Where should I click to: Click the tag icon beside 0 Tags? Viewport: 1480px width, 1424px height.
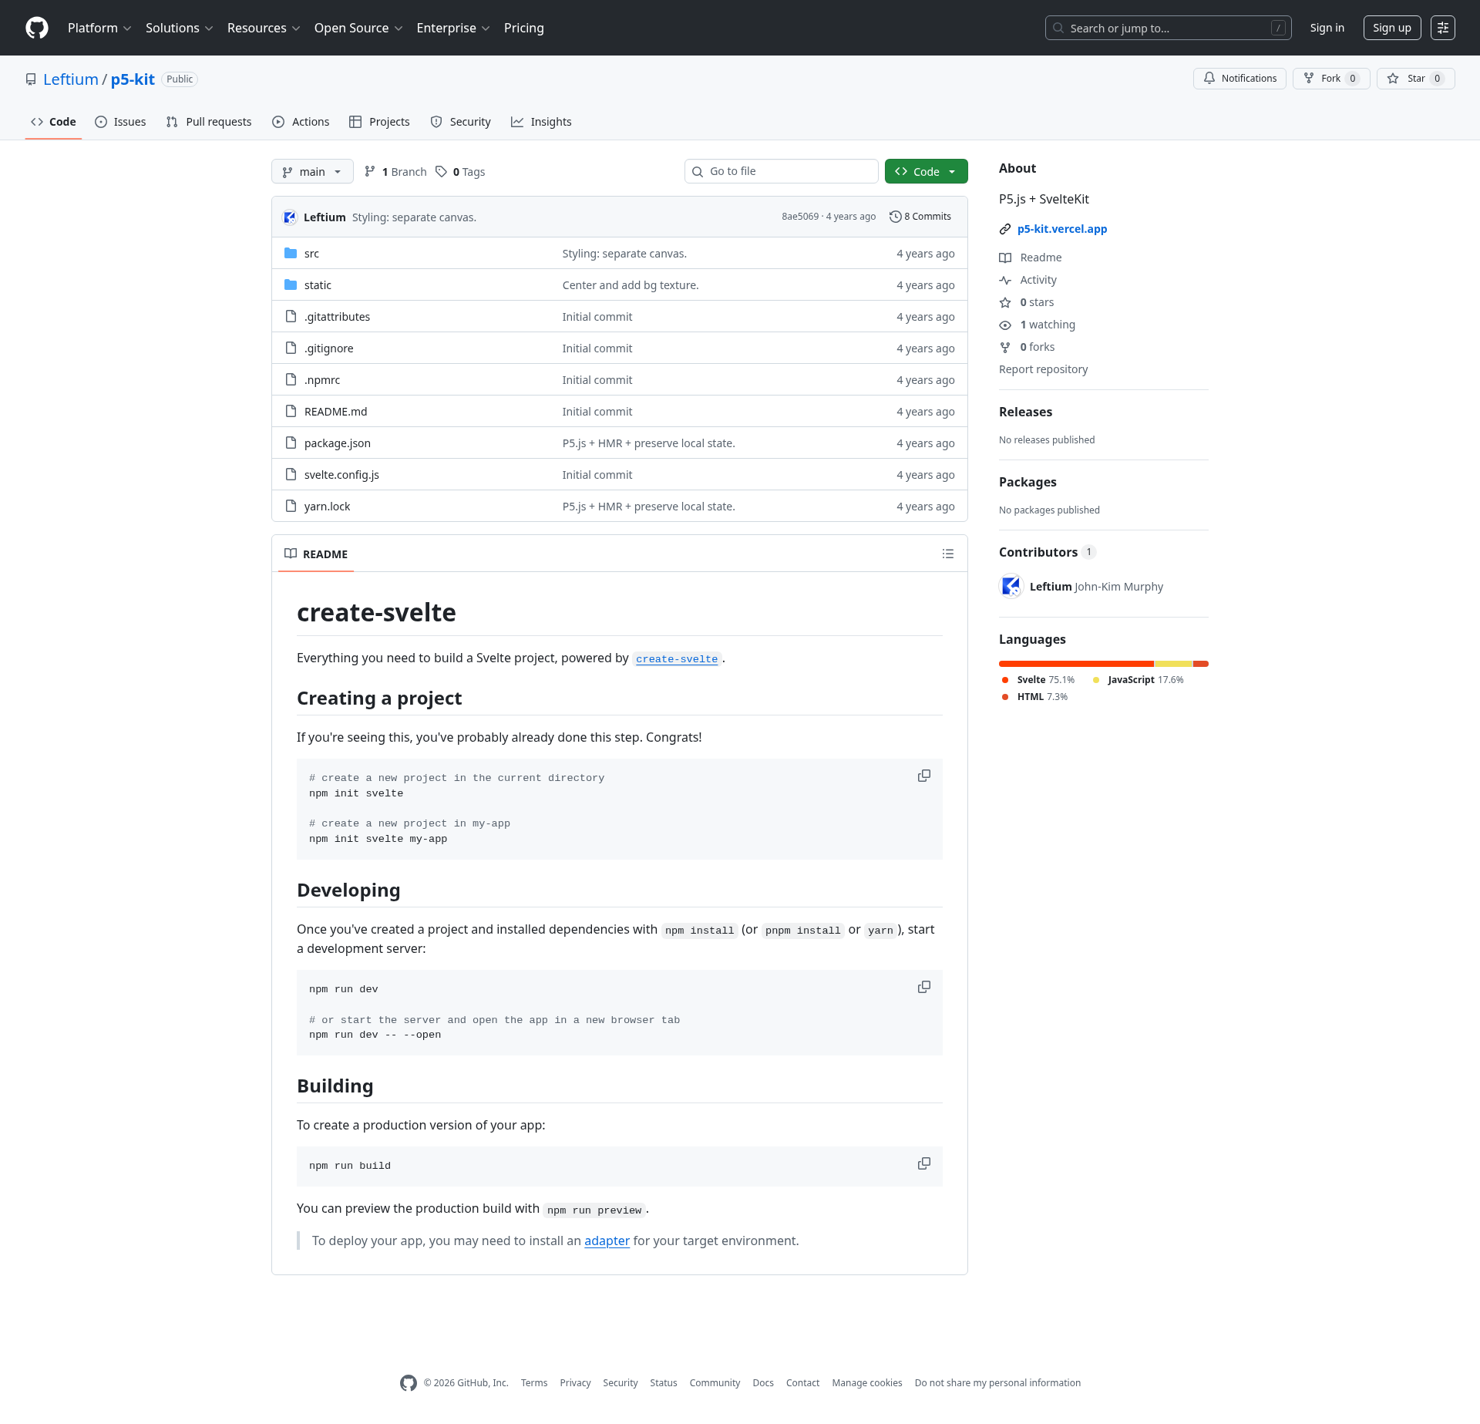(441, 172)
